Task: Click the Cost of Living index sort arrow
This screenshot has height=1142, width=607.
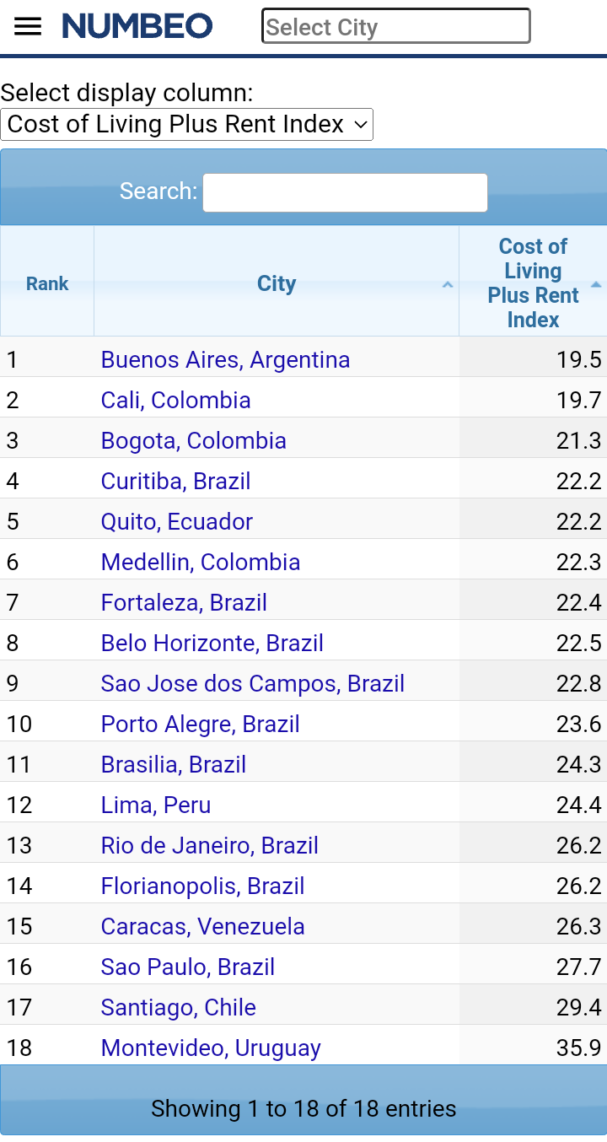Action: 596,284
